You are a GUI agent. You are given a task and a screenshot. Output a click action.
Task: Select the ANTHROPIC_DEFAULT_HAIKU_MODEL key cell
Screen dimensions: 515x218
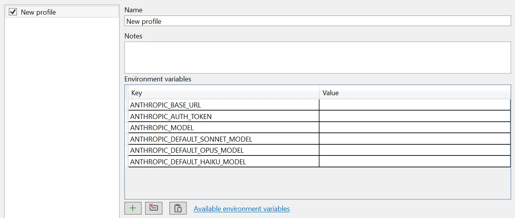224,162
